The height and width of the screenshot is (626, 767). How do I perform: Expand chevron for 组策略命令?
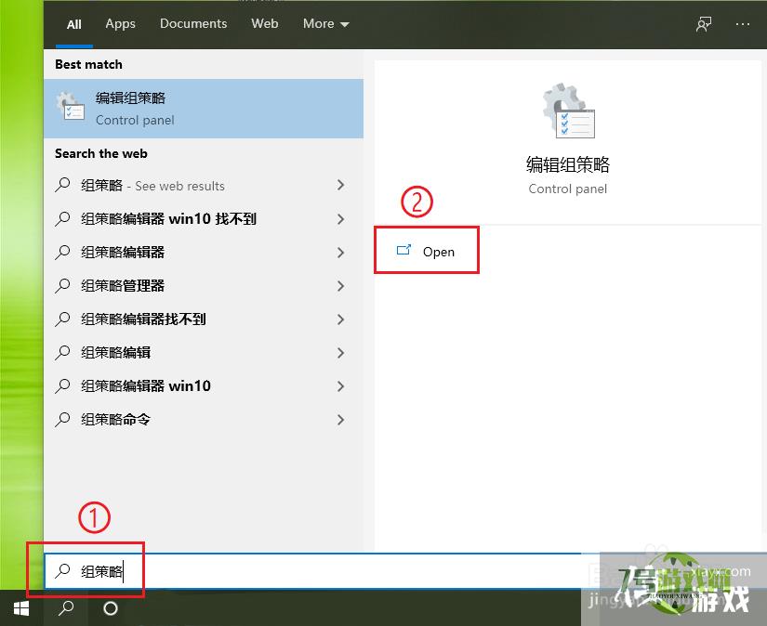(x=341, y=419)
